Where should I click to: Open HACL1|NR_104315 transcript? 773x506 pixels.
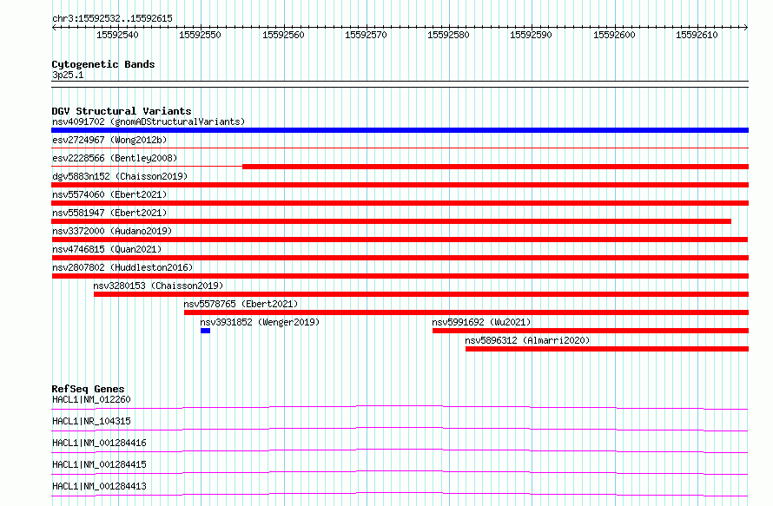tap(91, 421)
